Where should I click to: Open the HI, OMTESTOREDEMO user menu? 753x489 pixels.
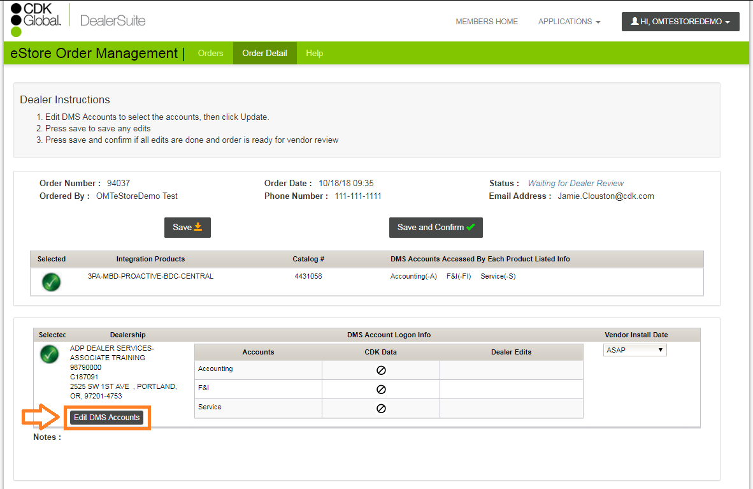(x=680, y=22)
